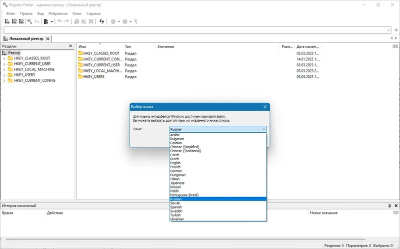Click the Back navigation circle icon
The image size is (400, 249).
tap(113, 21)
